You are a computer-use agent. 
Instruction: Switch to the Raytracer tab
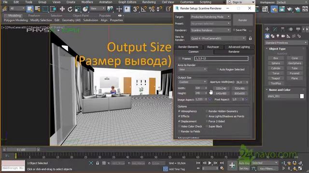click(213, 47)
